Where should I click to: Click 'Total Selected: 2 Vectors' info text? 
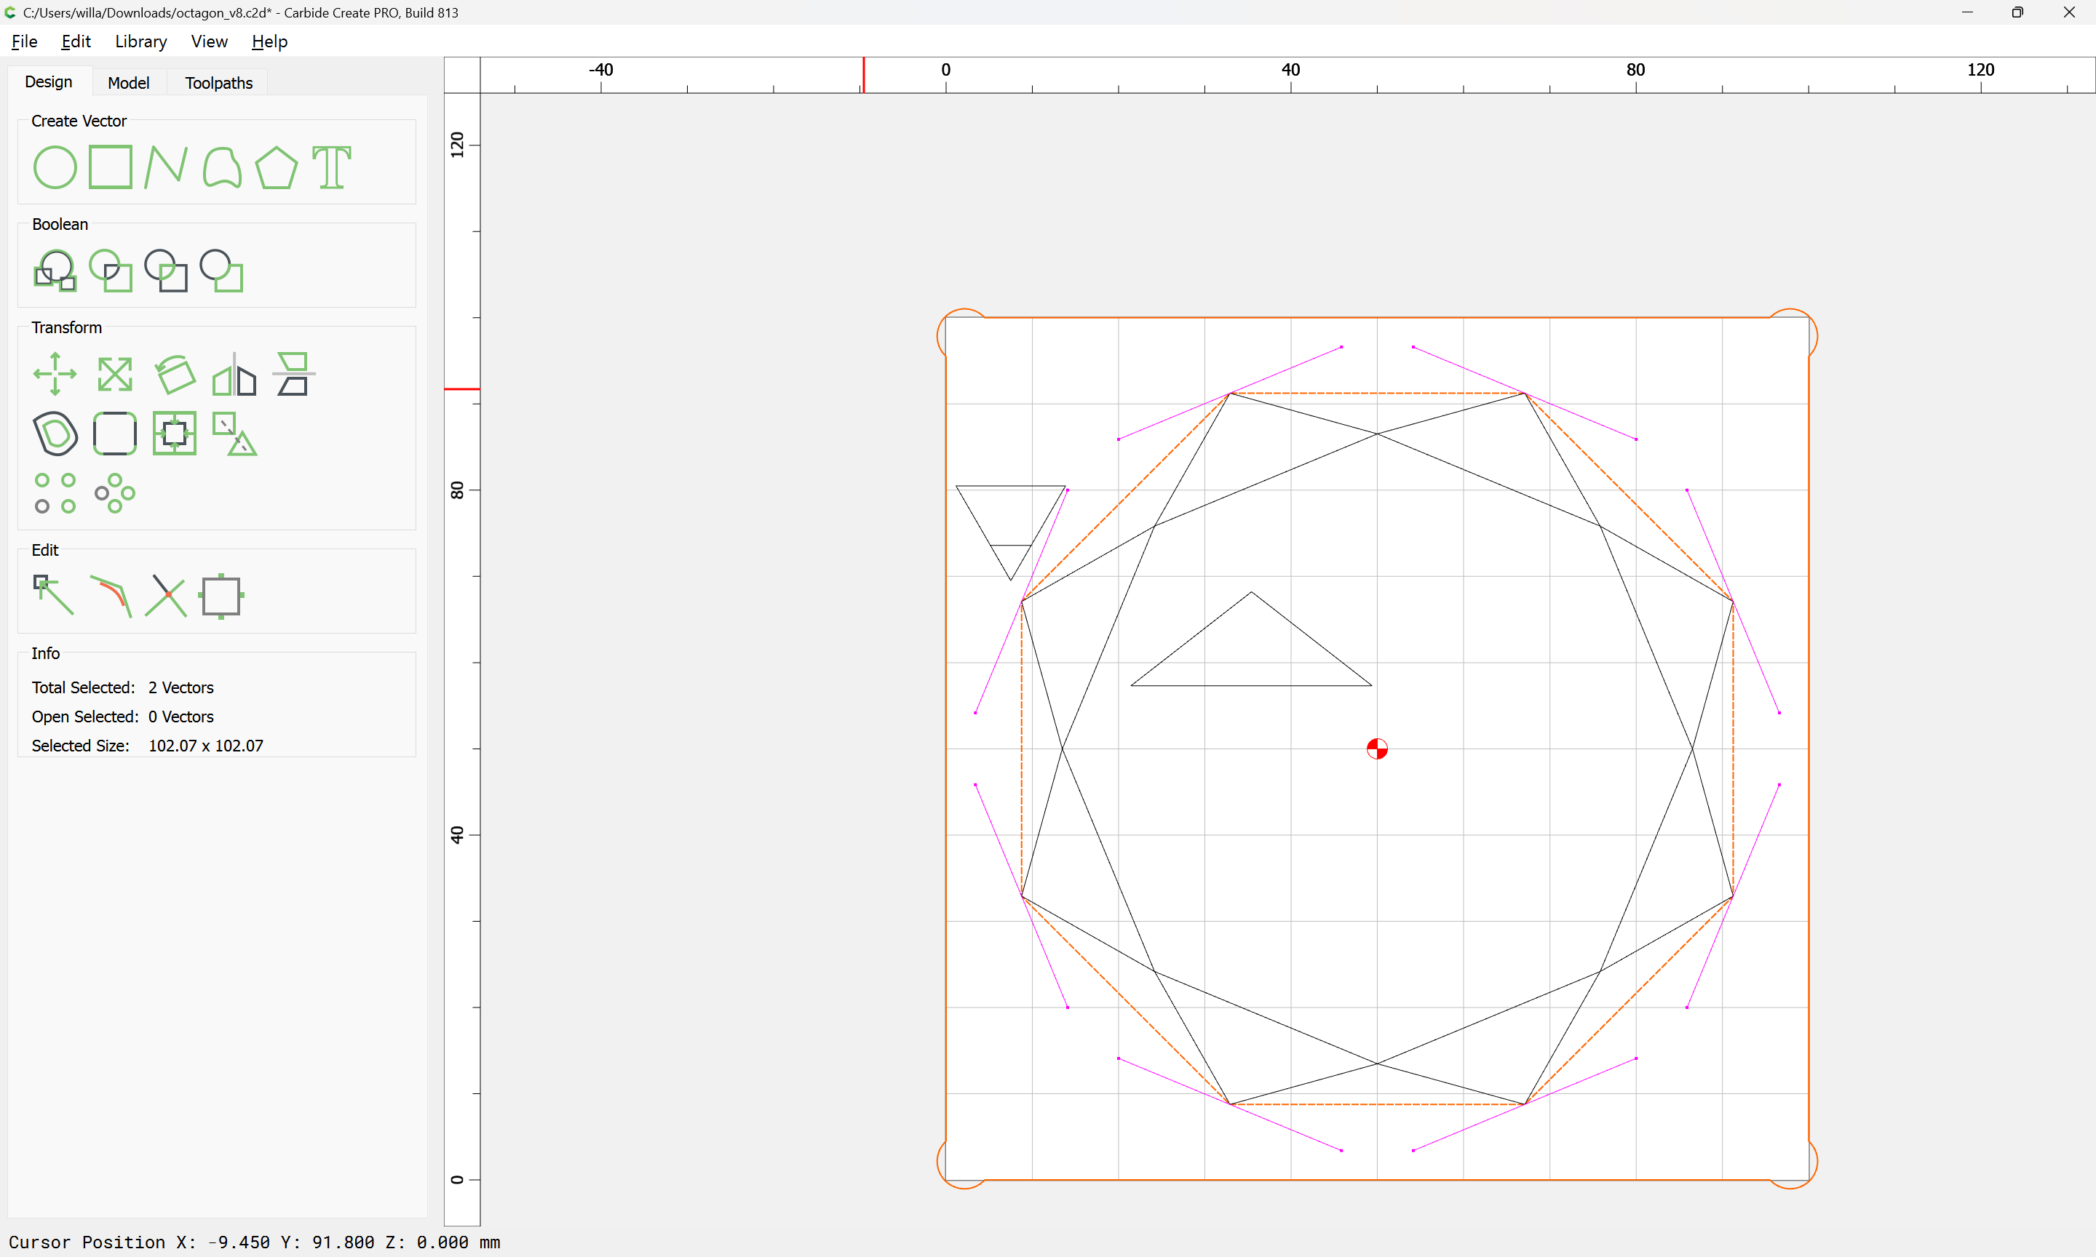[123, 687]
